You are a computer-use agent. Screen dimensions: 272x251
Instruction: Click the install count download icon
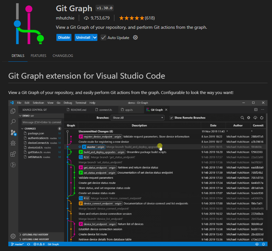tap(86, 18)
